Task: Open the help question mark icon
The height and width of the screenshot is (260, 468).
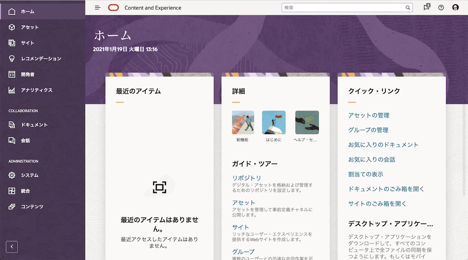Action: click(441, 8)
